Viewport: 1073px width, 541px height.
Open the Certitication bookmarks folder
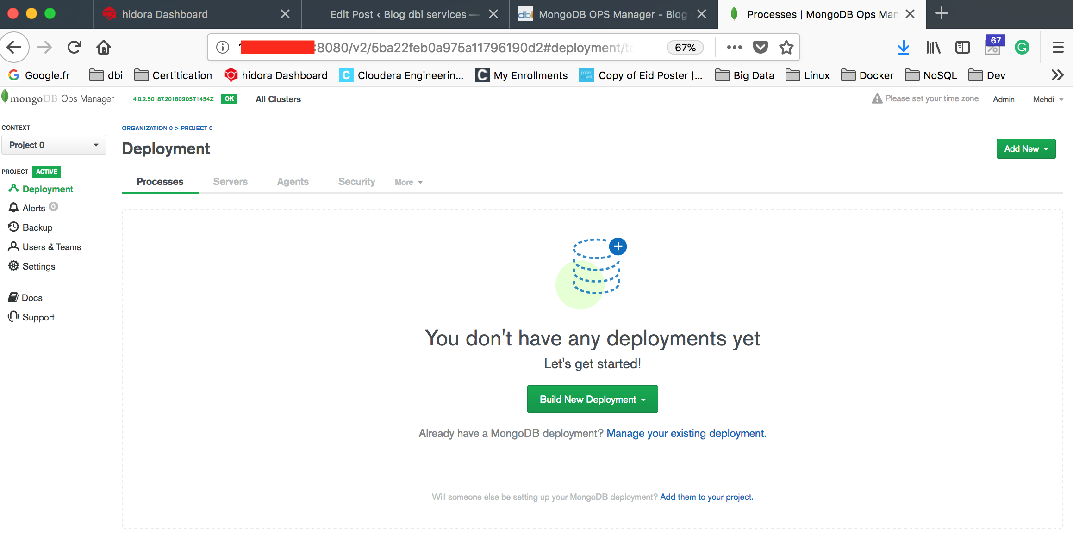pyautogui.click(x=173, y=75)
